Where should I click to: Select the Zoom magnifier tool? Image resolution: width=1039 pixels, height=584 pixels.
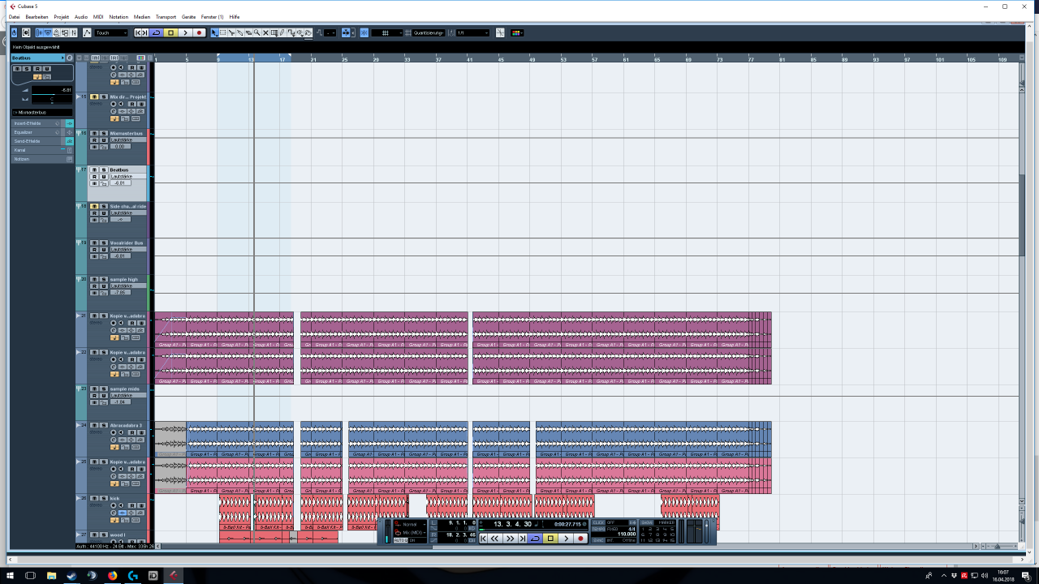click(x=257, y=32)
